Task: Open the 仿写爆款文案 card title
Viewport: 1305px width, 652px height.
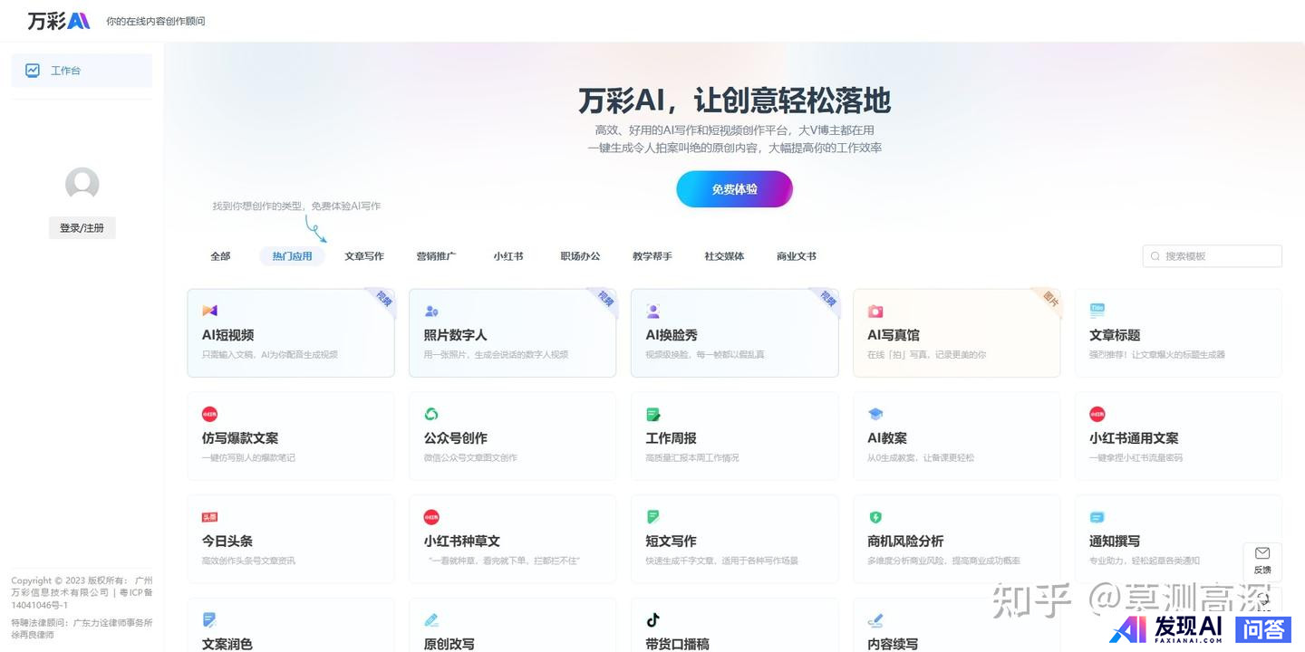Action: (x=240, y=438)
